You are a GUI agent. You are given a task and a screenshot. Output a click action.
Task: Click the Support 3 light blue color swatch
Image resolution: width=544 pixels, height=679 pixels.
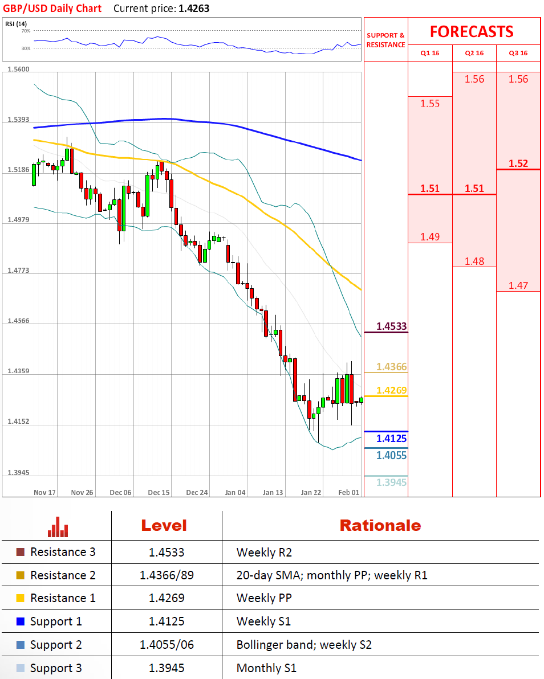click(21, 668)
